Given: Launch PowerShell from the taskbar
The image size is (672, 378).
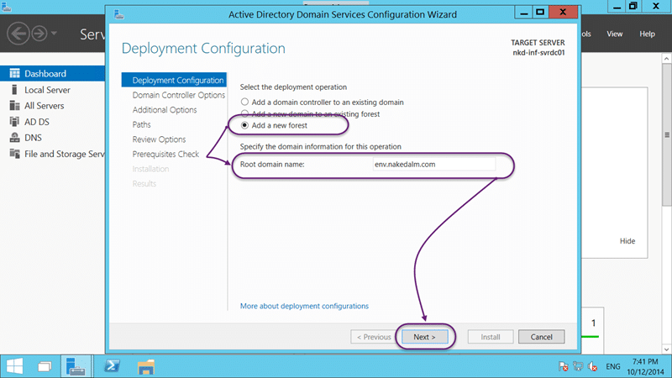Looking at the screenshot, I should click(x=113, y=366).
